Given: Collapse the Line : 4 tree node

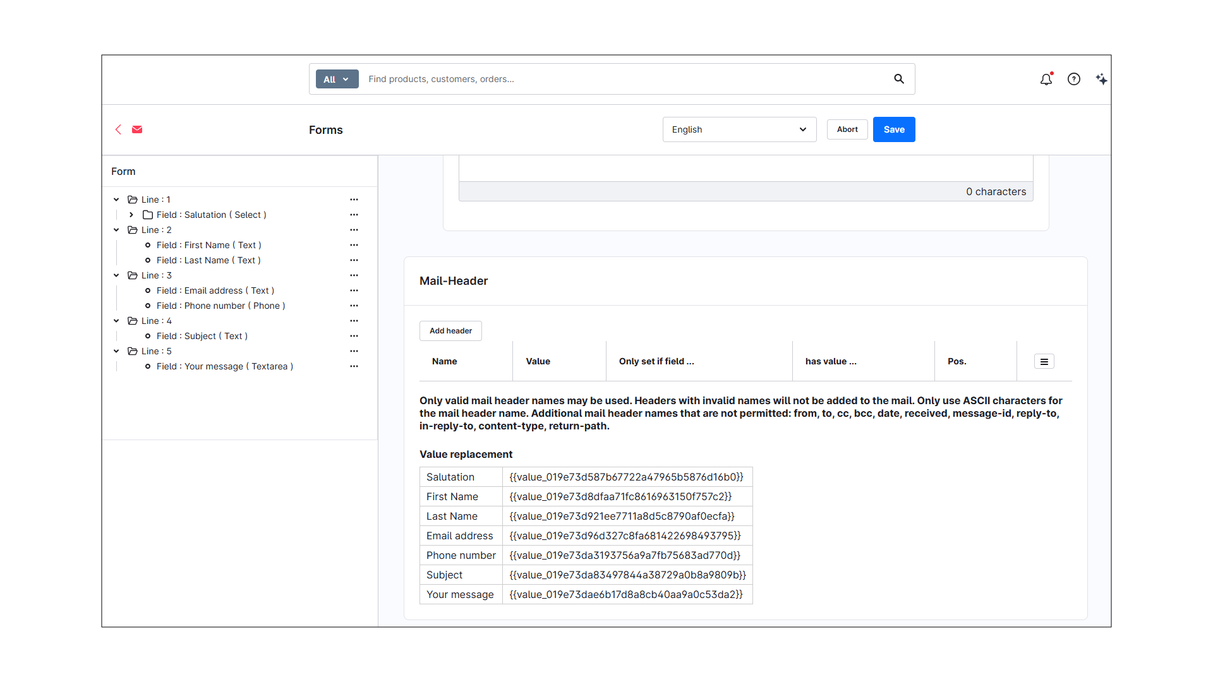Looking at the screenshot, I should coord(116,321).
